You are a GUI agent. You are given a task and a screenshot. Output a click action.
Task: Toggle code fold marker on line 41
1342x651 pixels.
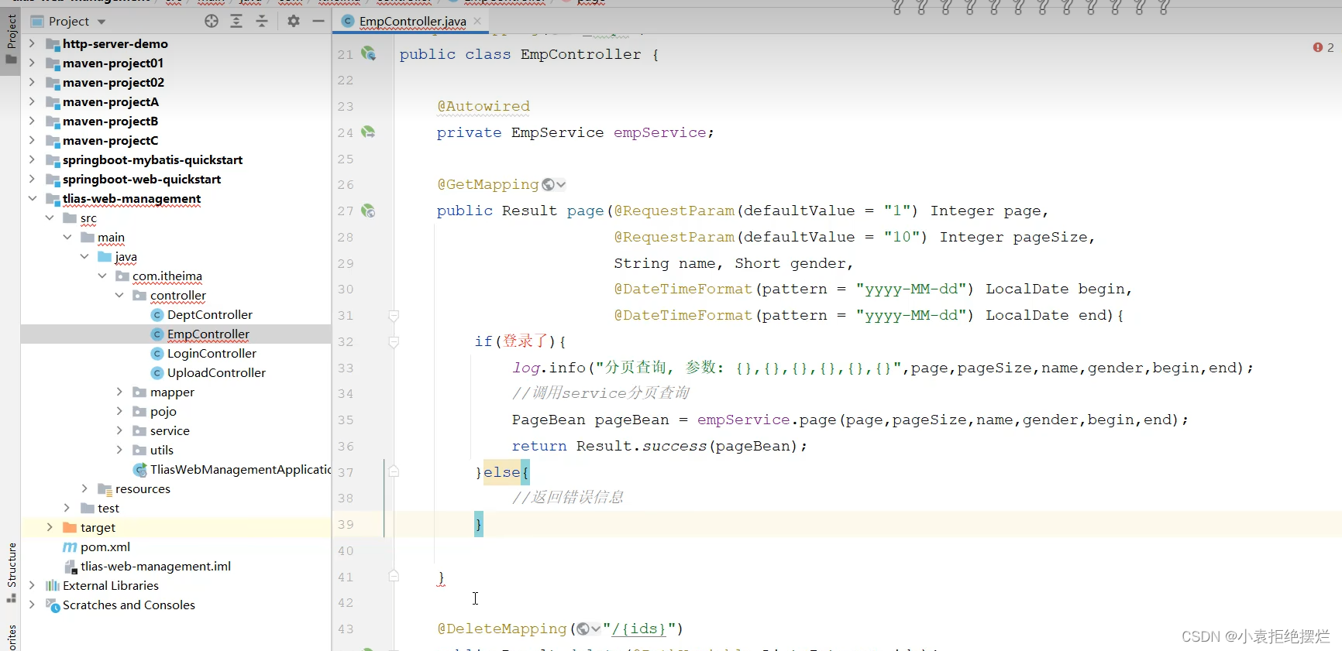[x=394, y=576]
